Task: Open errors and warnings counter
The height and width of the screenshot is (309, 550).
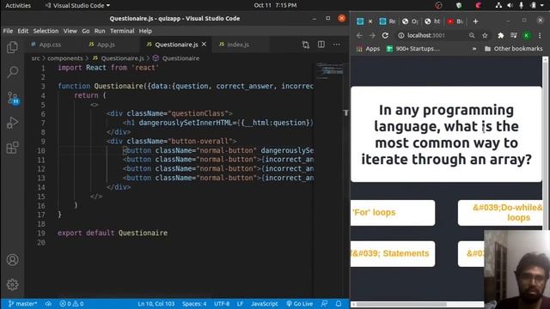Action: point(71,303)
